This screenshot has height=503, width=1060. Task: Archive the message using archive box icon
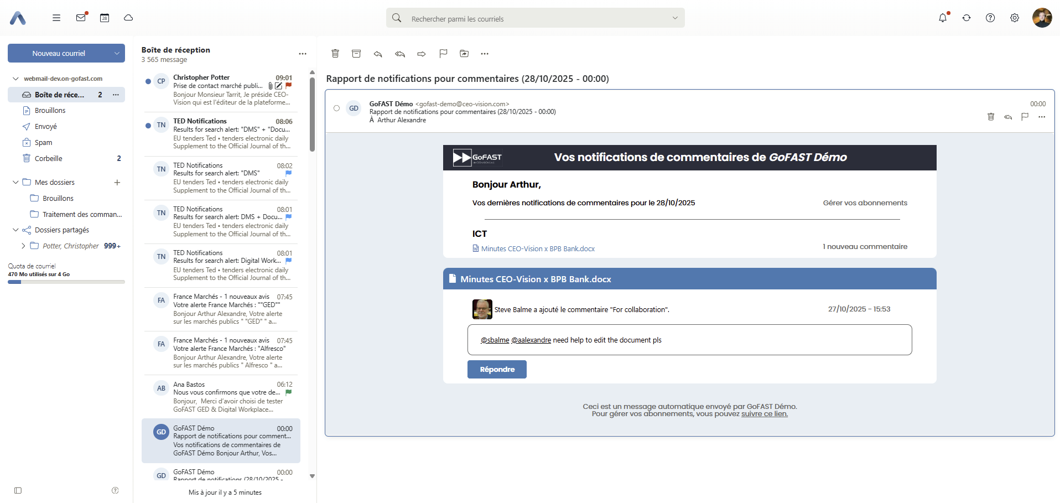[x=356, y=54]
